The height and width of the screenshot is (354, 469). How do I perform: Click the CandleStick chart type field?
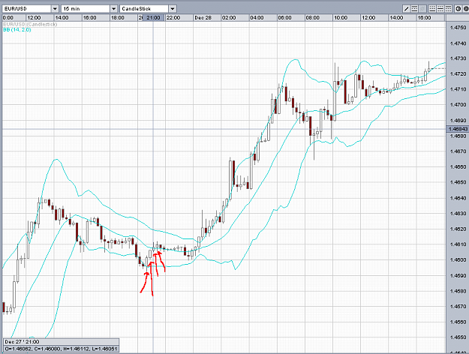[x=144, y=9]
